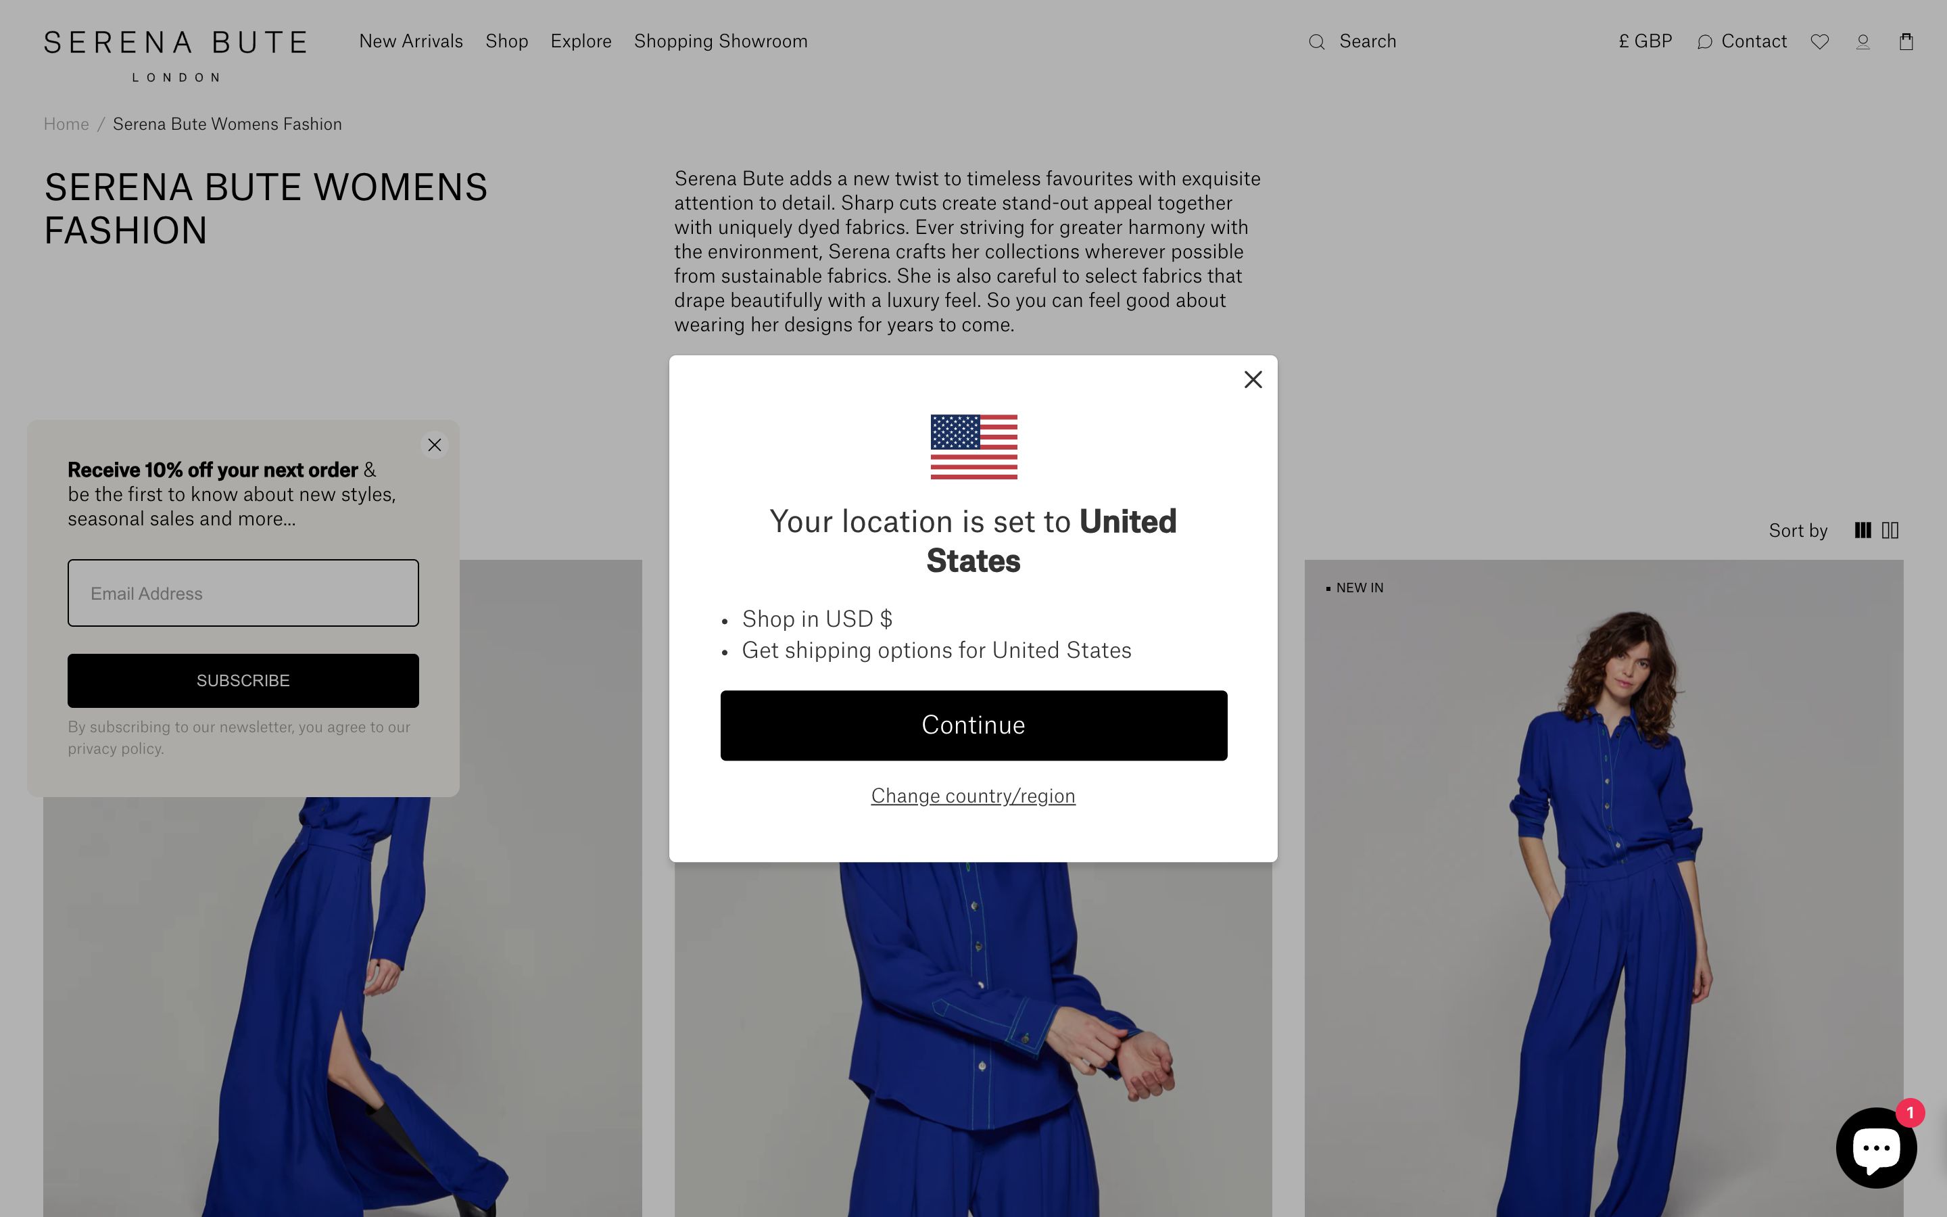This screenshot has width=1947, height=1217.
Task: Open the Shop menu
Action: coord(507,42)
